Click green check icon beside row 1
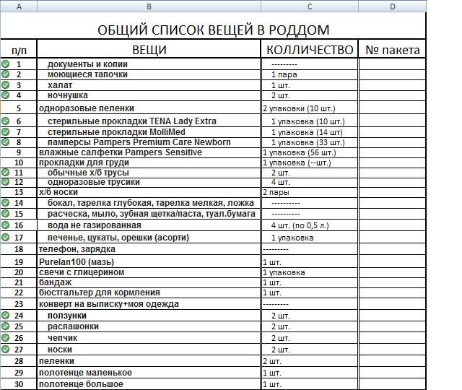Viewport: 462px width, 390px height. [x=5, y=64]
